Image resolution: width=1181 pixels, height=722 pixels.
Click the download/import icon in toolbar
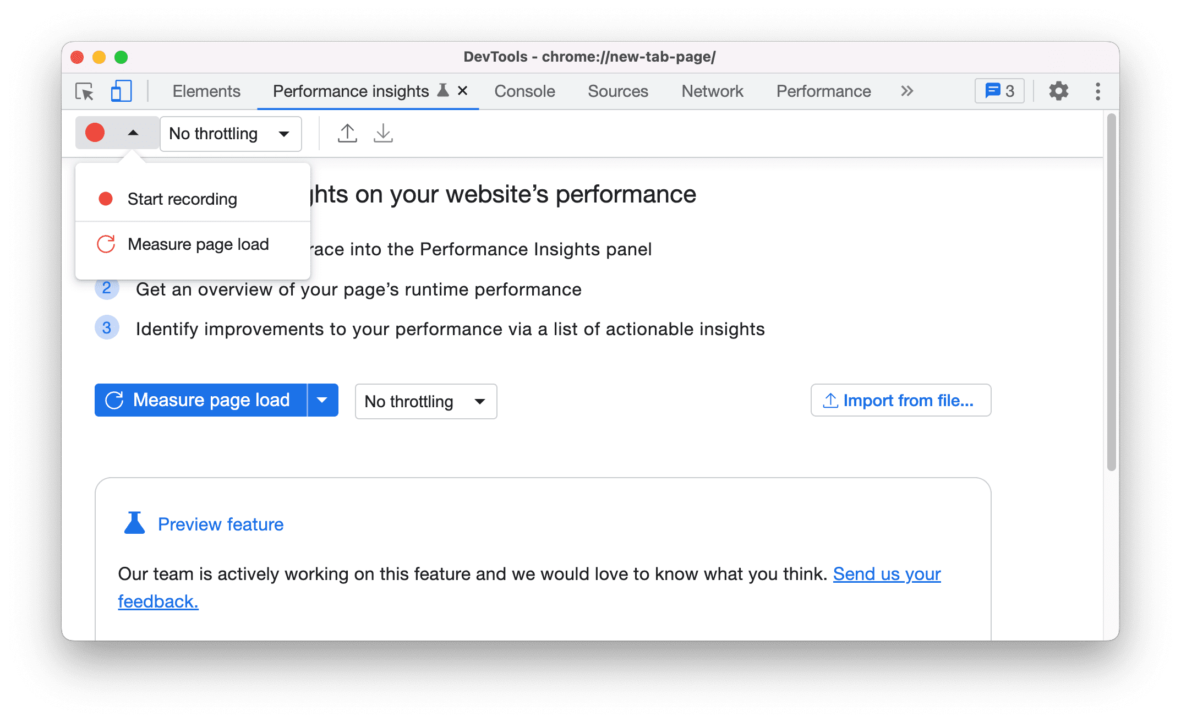pyautogui.click(x=383, y=133)
